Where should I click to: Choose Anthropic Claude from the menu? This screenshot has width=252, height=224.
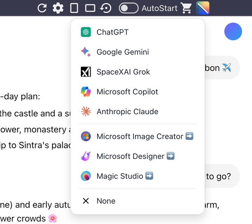pyautogui.click(x=138, y=112)
